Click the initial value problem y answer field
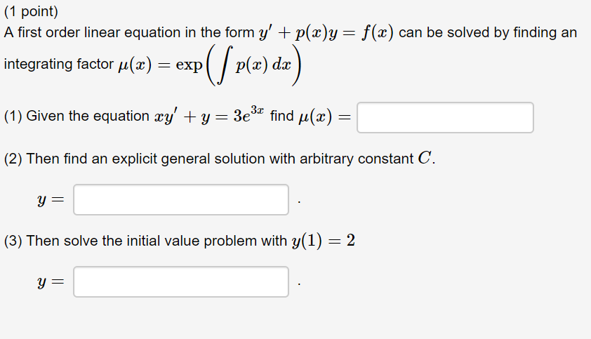591x339 pixels. pos(181,281)
